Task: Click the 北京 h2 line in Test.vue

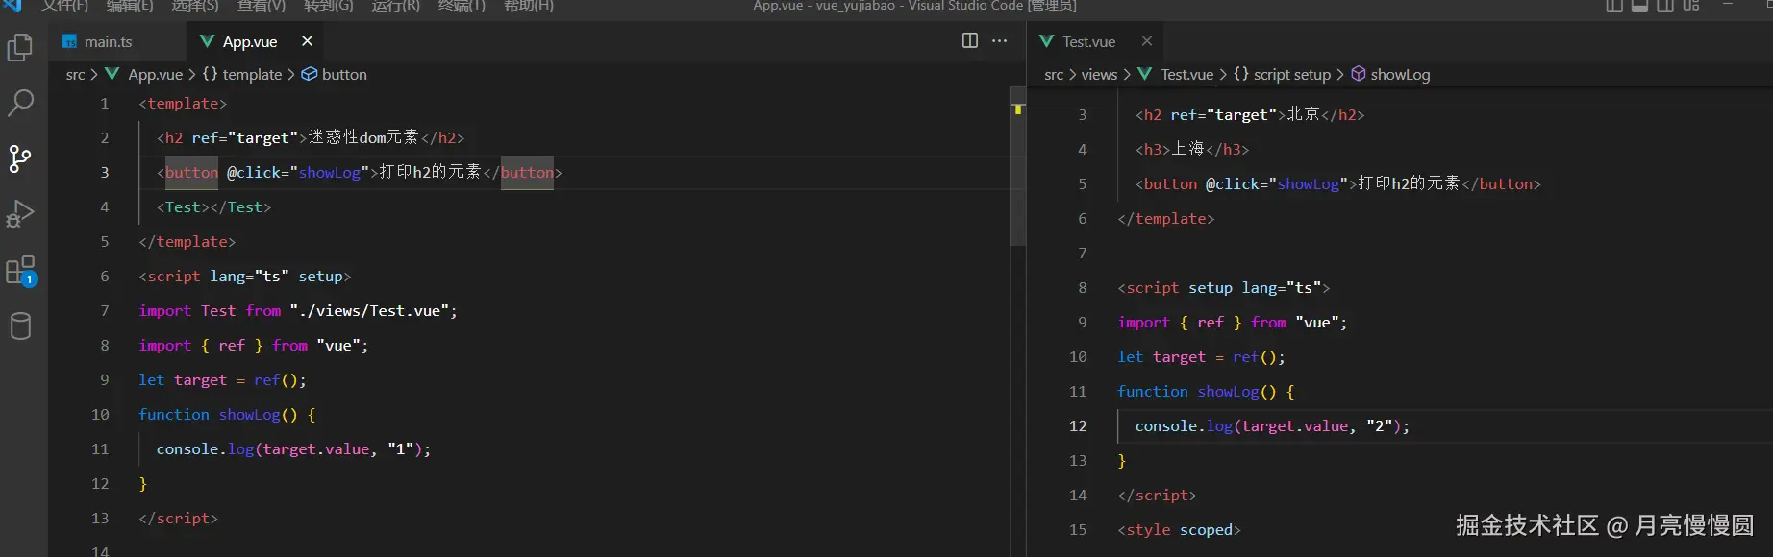Action: [x=1250, y=114]
